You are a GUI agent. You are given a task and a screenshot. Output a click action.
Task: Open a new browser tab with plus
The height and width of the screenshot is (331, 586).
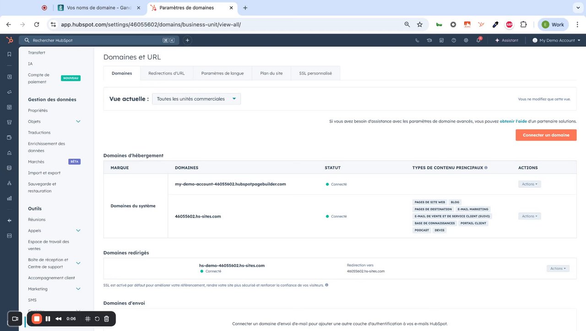(245, 8)
